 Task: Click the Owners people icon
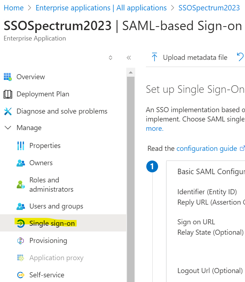click(21, 163)
